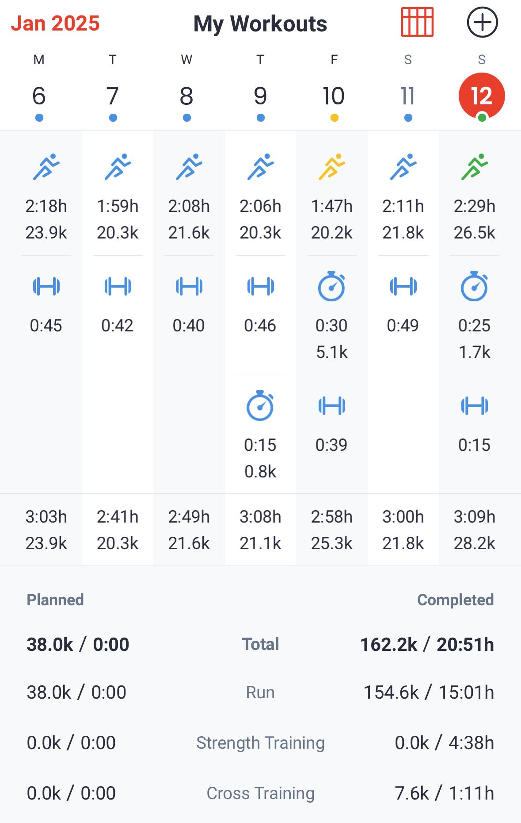The width and height of the screenshot is (521, 823).
Task: Select highlighted Sunday 12 date circle
Action: point(482,96)
